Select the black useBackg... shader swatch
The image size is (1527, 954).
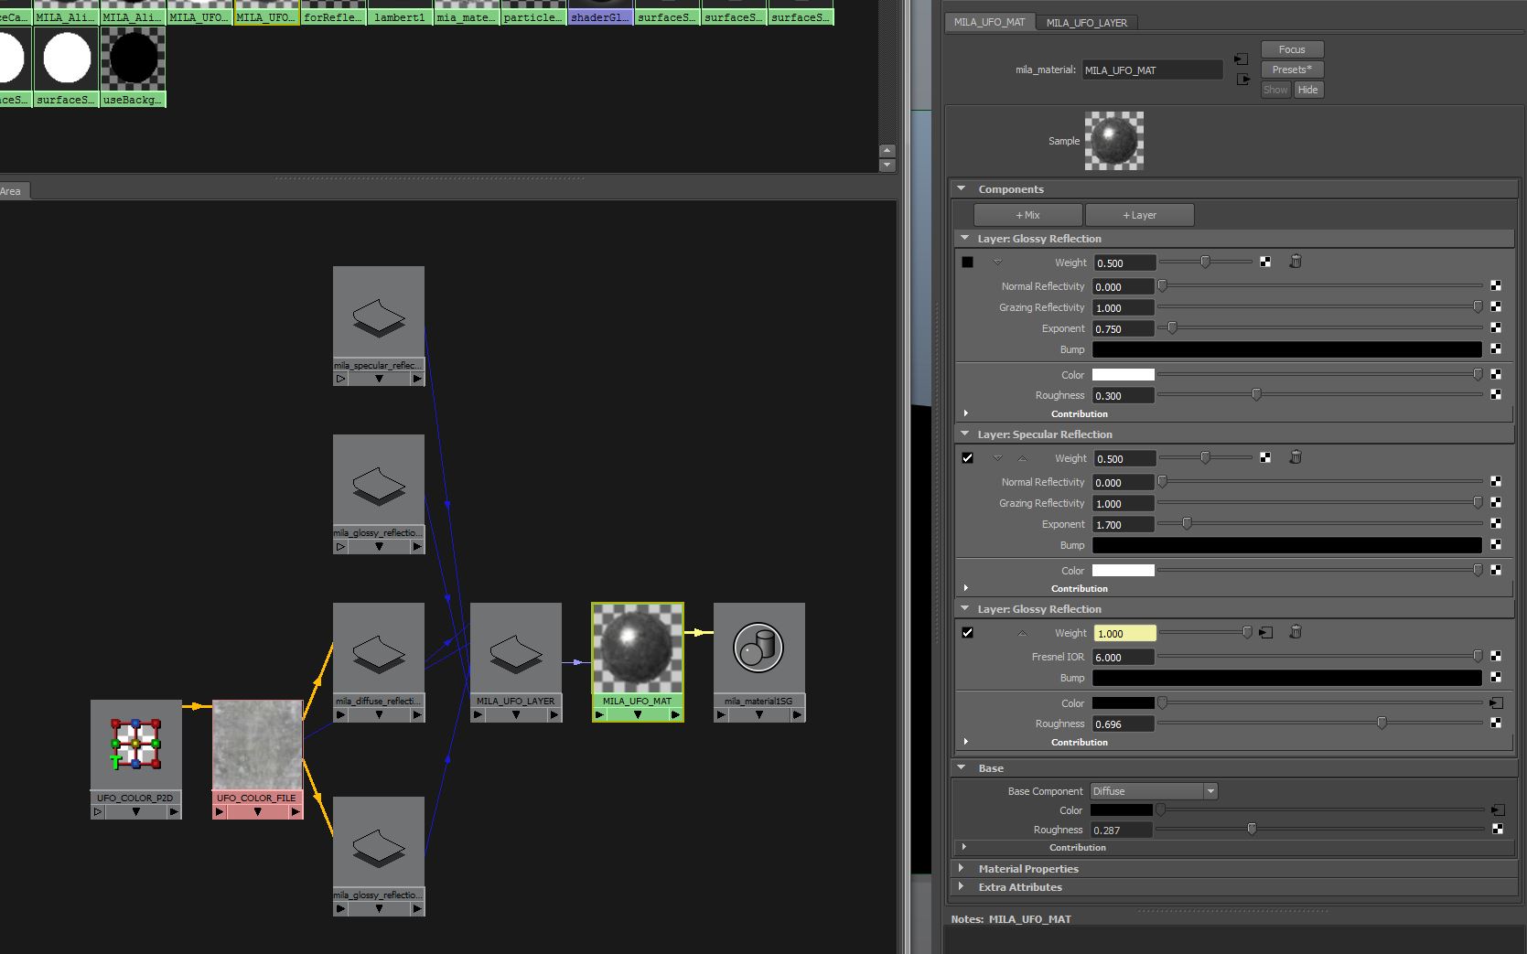point(134,67)
